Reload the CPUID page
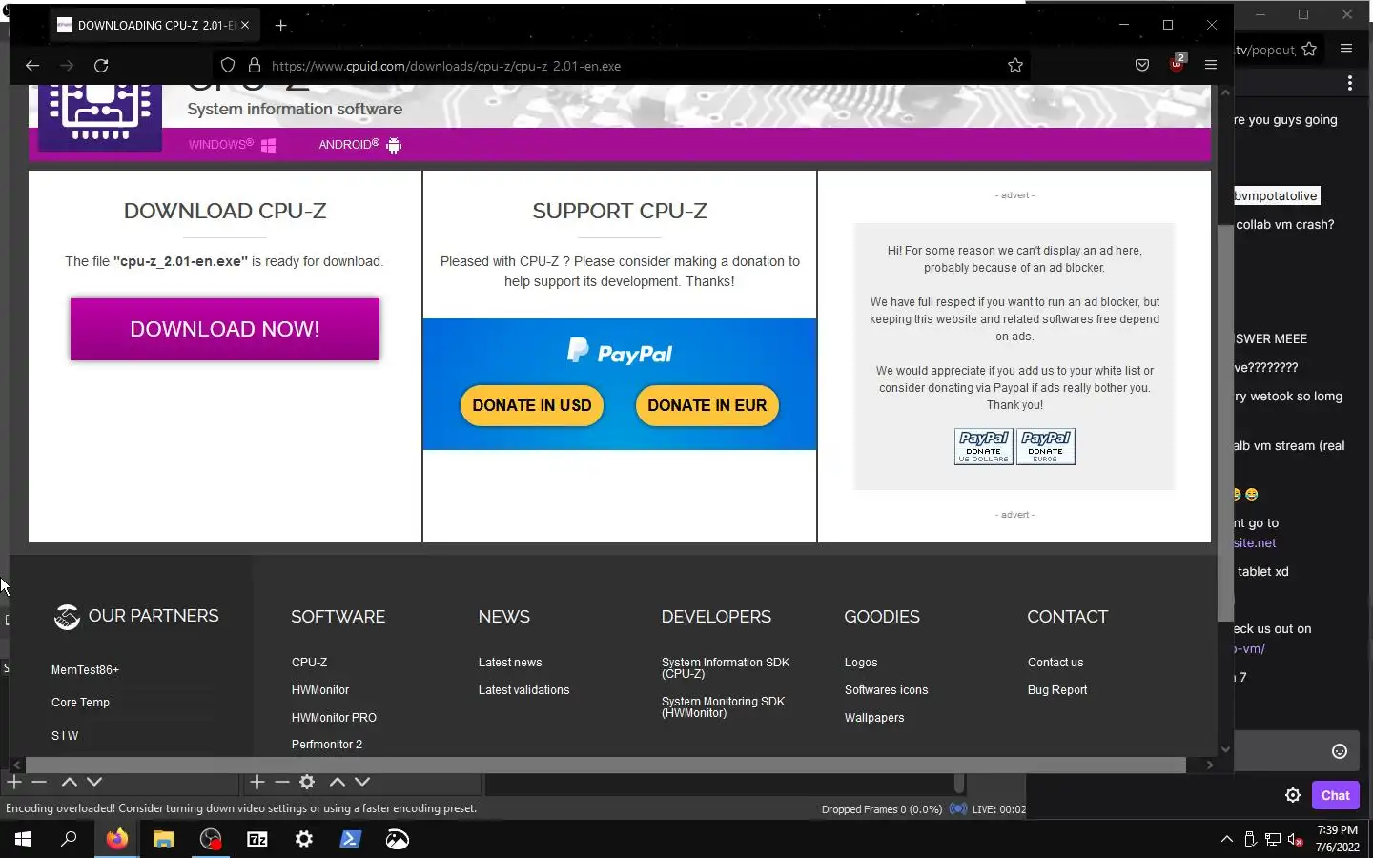The width and height of the screenshot is (1373, 858). click(x=101, y=66)
